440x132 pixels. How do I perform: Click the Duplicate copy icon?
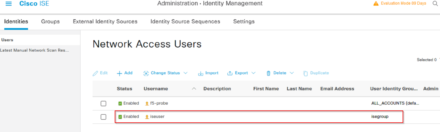tap(305, 73)
